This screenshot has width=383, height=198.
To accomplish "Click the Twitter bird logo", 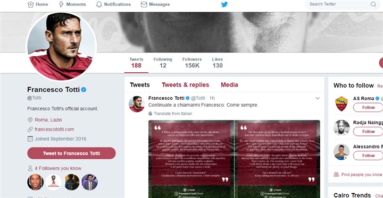I will [x=224, y=4].
